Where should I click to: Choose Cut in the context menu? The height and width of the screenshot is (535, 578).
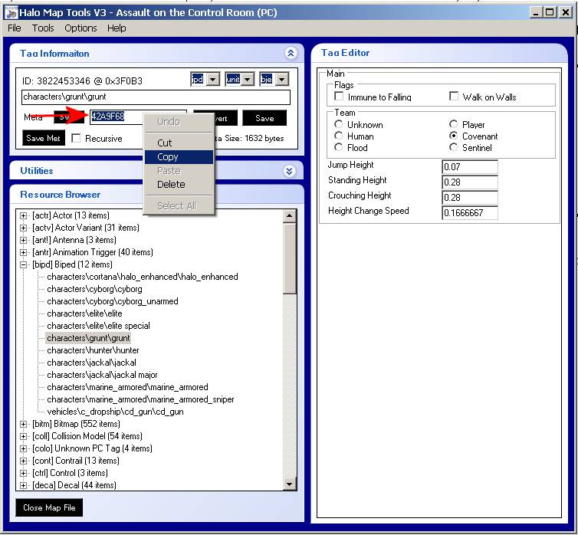(179, 143)
